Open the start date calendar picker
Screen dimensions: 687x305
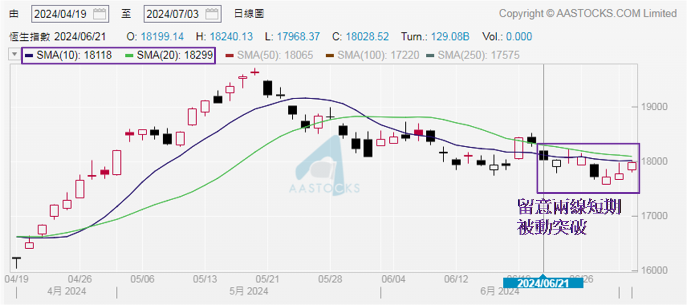(x=100, y=14)
